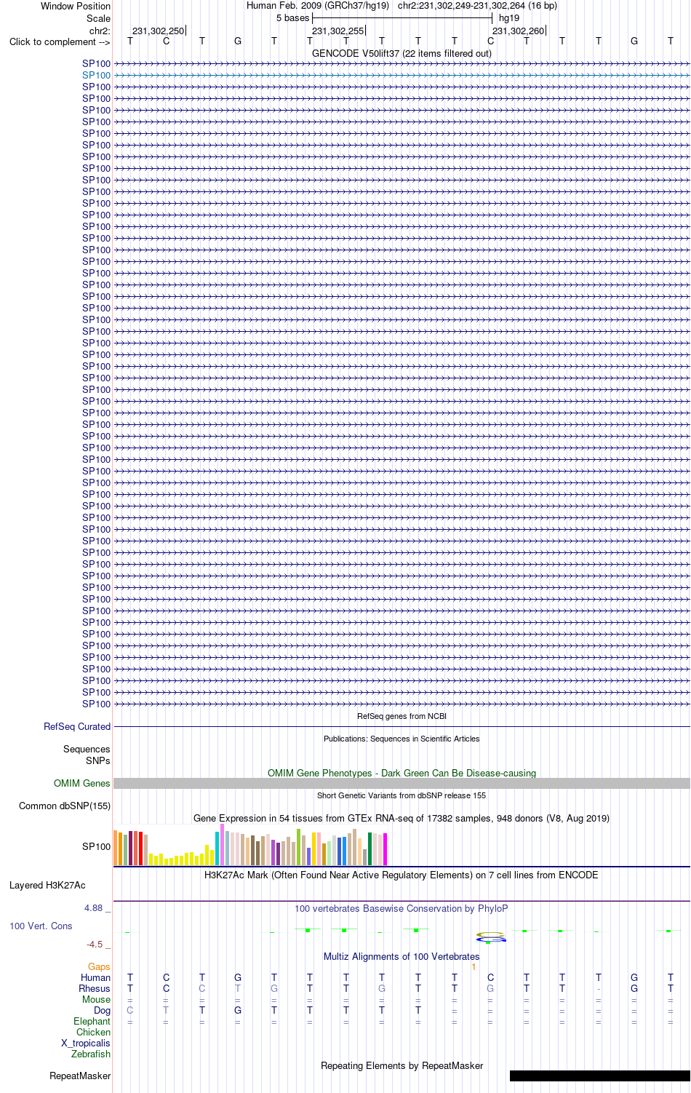Click the SNPs track label

[x=97, y=760]
